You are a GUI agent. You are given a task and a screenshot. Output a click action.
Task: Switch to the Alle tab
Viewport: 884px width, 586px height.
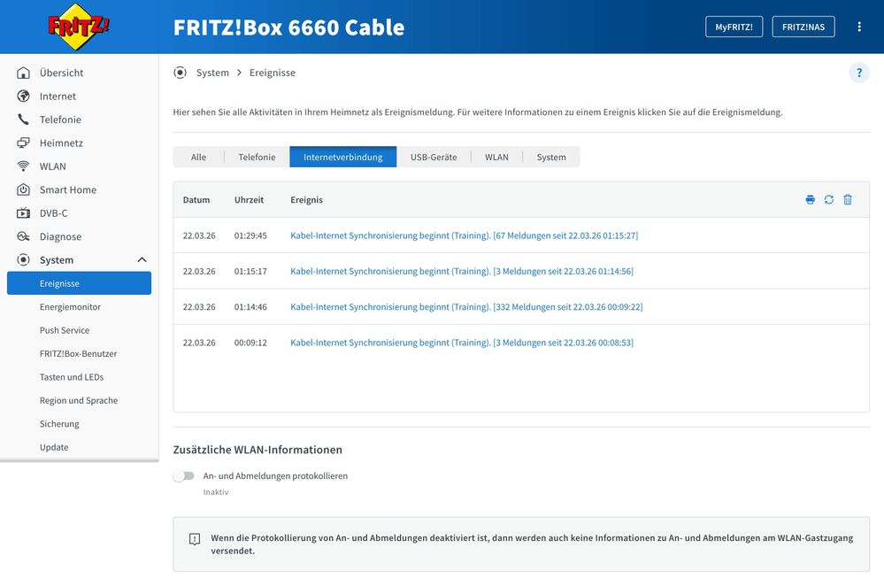pyautogui.click(x=198, y=157)
